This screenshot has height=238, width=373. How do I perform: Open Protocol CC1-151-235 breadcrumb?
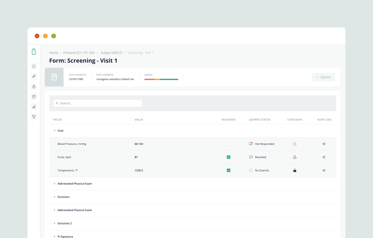point(79,53)
